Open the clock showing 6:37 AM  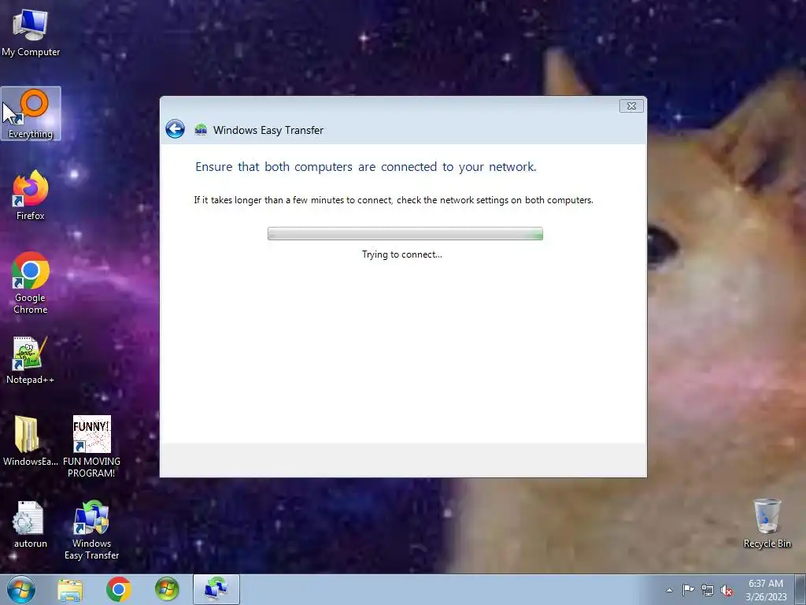[x=766, y=590]
